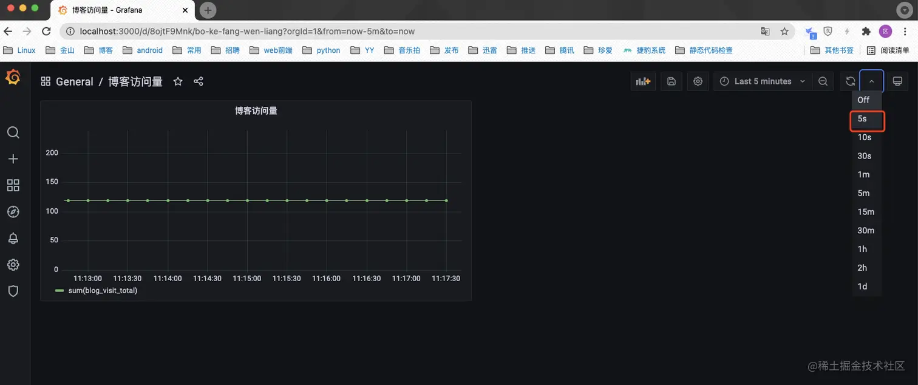Click the 博客访问量 dashboard breadcrumb title
Screen dimensions: 918x385
pos(135,81)
